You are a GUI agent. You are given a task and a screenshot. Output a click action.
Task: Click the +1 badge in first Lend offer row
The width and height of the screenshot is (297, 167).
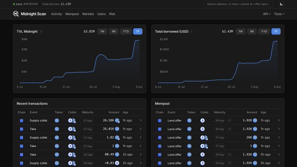(229, 120)
